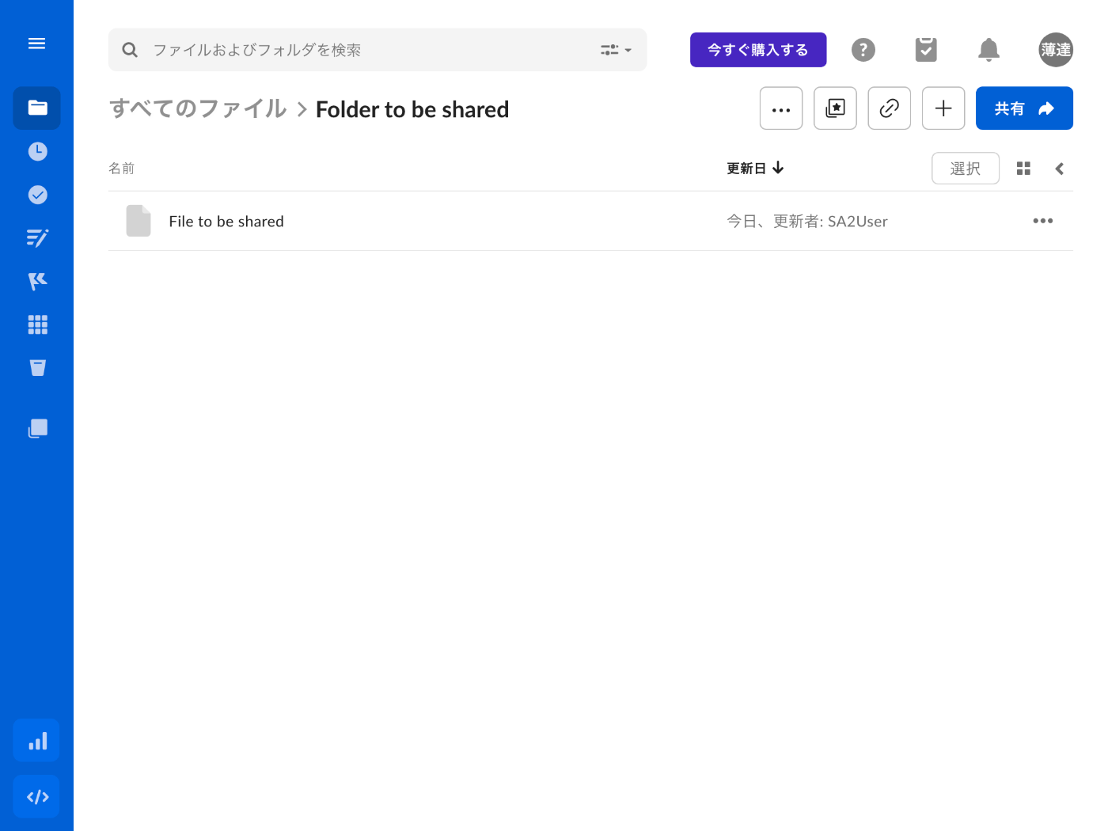Open the user account avatar menu
Image resolution: width=1108 pixels, height=831 pixels.
tap(1056, 50)
